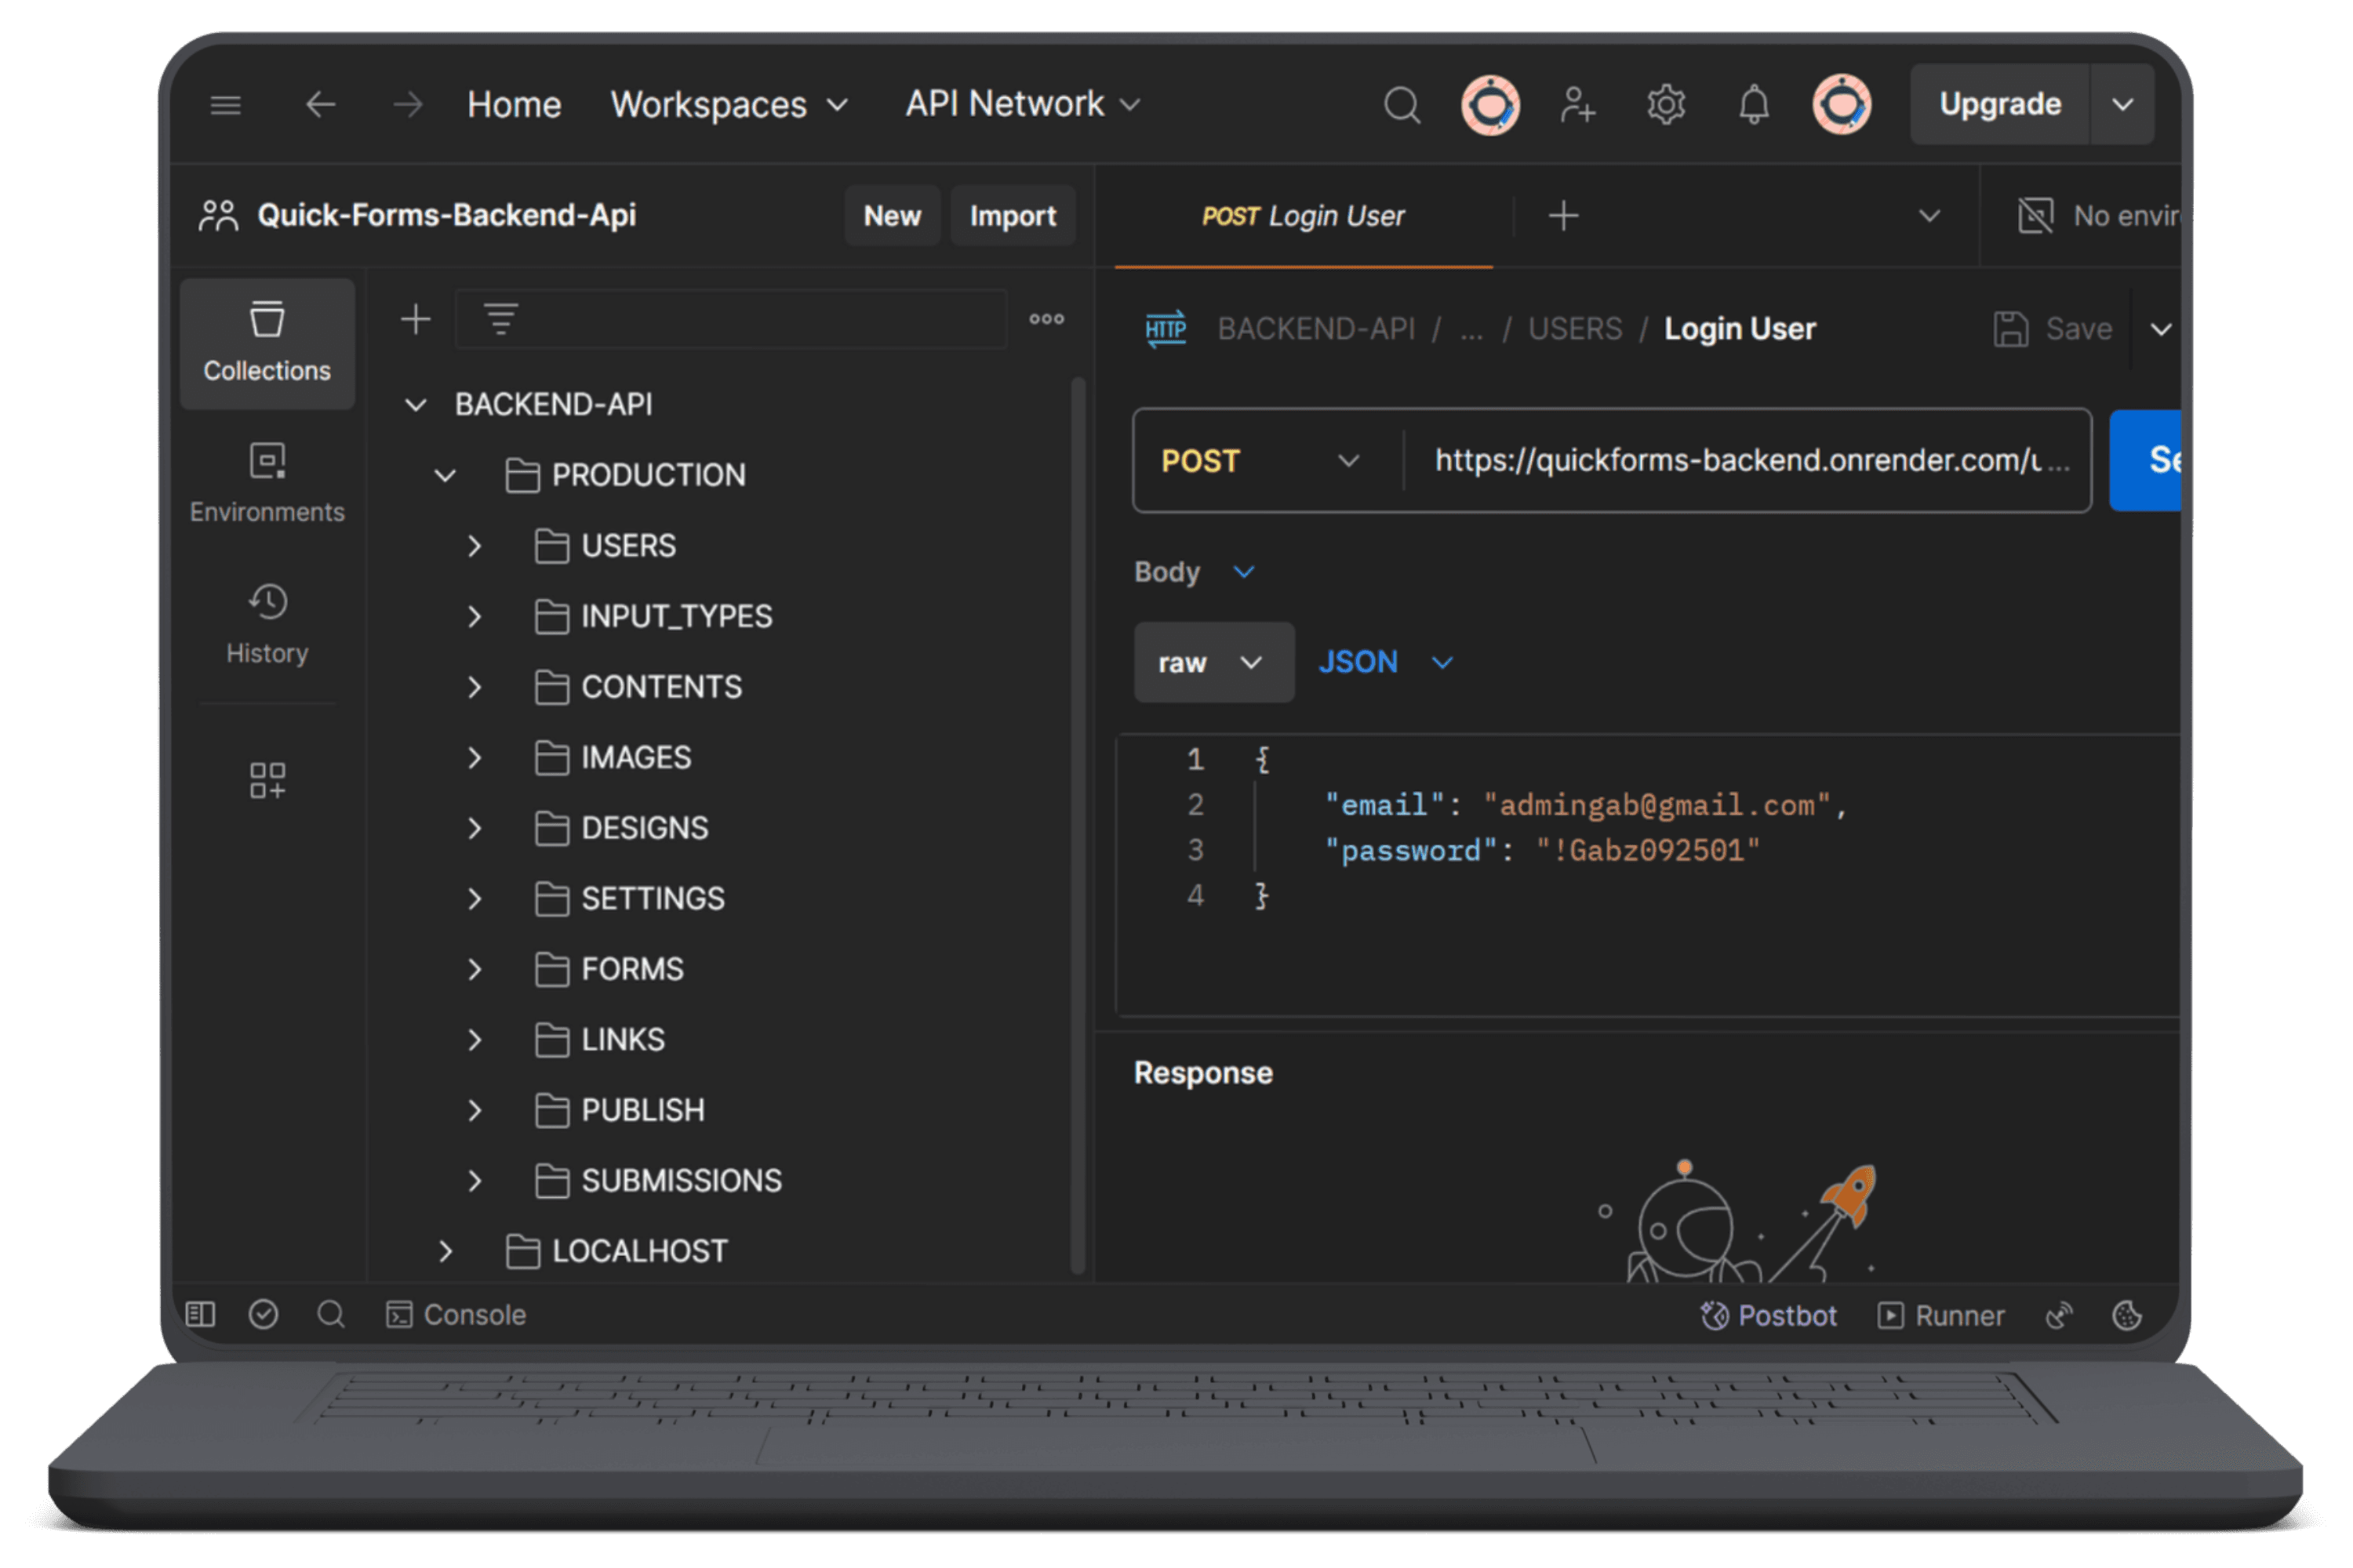Click the Upgrade button
Viewport: 2353px width, 1568px height.
click(x=2000, y=104)
